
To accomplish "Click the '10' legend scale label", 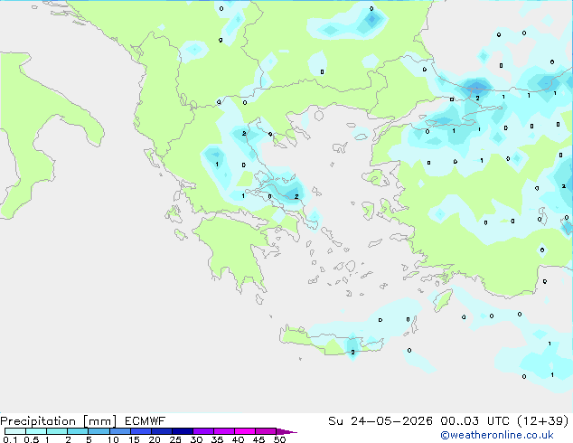I will point(113,439).
